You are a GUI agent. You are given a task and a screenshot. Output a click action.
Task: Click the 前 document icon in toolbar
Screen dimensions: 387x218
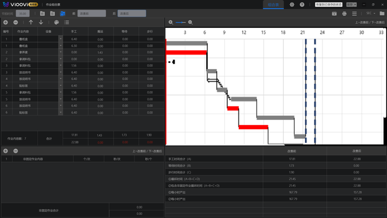point(42,14)
